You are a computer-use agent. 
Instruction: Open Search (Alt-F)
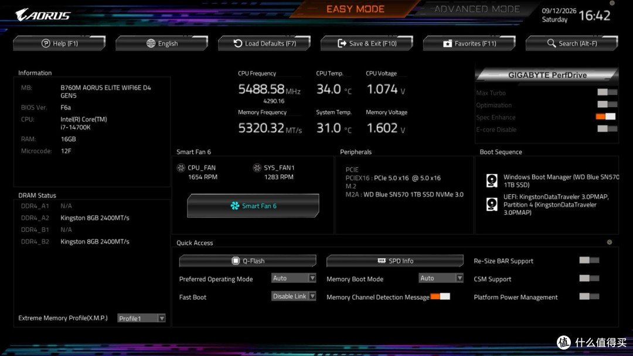pyautogui.click(x=572, y=43)
